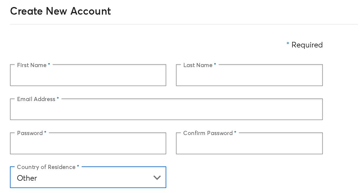The width and height of the screenshot is (358, 193).
Task: Click the "Create New Account" heading
Action: (x=60, y=11)
